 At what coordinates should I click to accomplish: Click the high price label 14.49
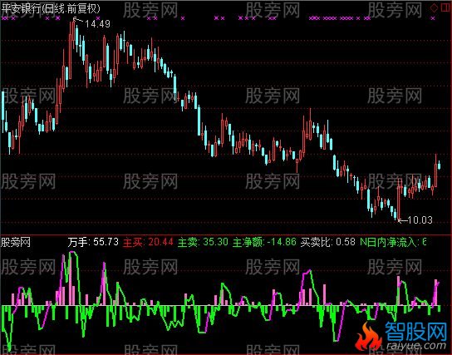[97, 23]
